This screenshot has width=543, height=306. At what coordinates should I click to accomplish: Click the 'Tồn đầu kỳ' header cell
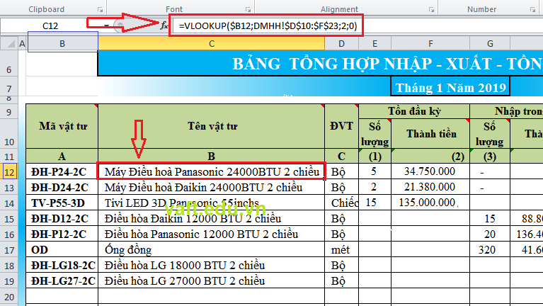click(x=414, y=111)
